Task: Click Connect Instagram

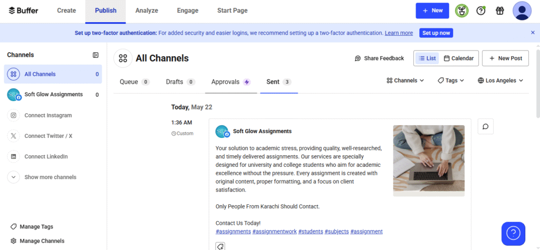Action: pos(48,115)
